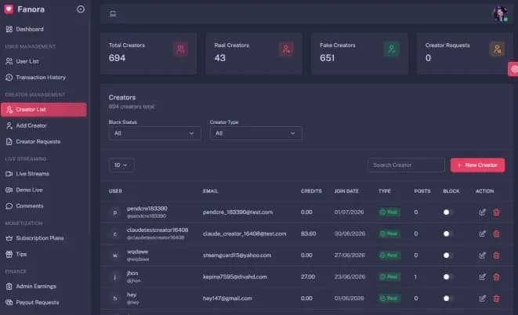Screen dimensions: 518x315
Task: Open Add Creator in the sidebar
Action: tap(44, 125)
